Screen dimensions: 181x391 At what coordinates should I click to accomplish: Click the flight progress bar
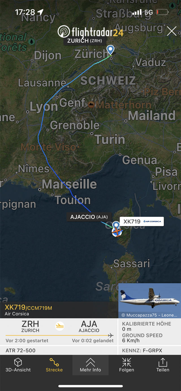click(59, 335)
